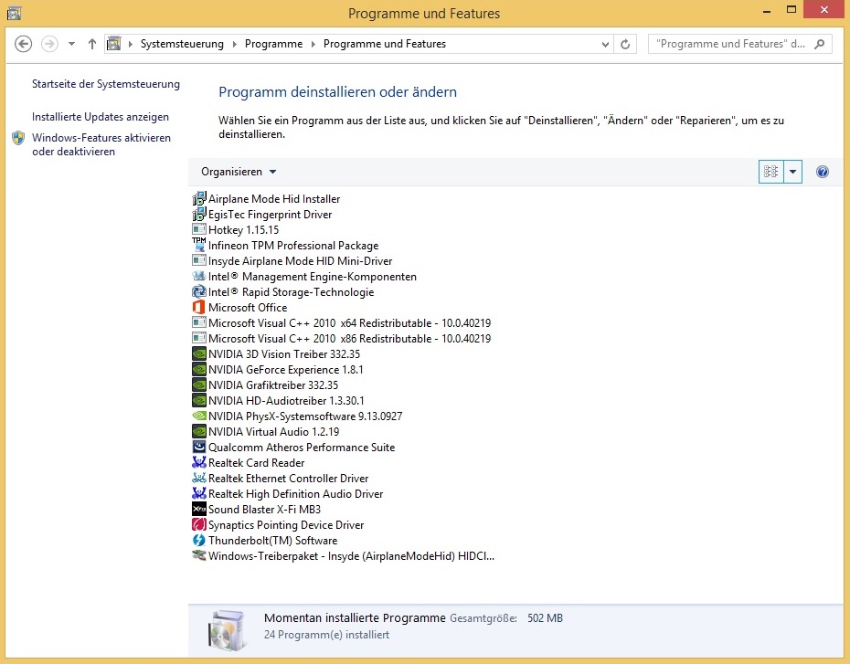Click the Synaptics Pointing Device Driver icon
This screenshot has height=664, width=850.
pyautogui.click(x=199, y=525)
